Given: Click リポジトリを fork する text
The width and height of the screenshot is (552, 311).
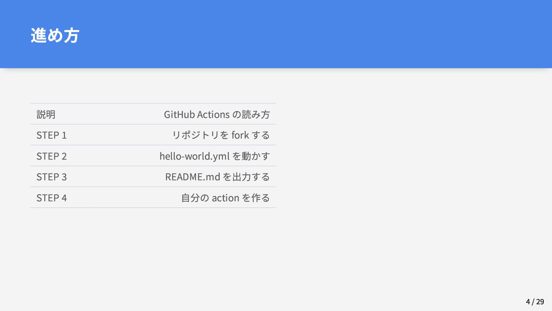Looking at the screenshot, I should [221, 135].
